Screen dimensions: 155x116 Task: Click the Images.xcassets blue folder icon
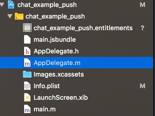(x=27, y=74)
